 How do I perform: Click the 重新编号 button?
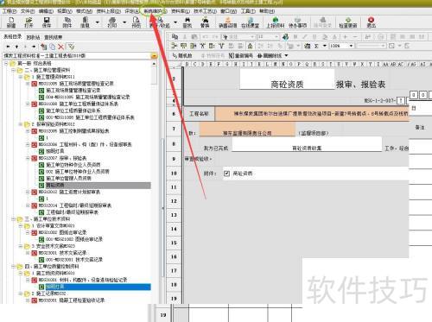click(x=241, y=55)
